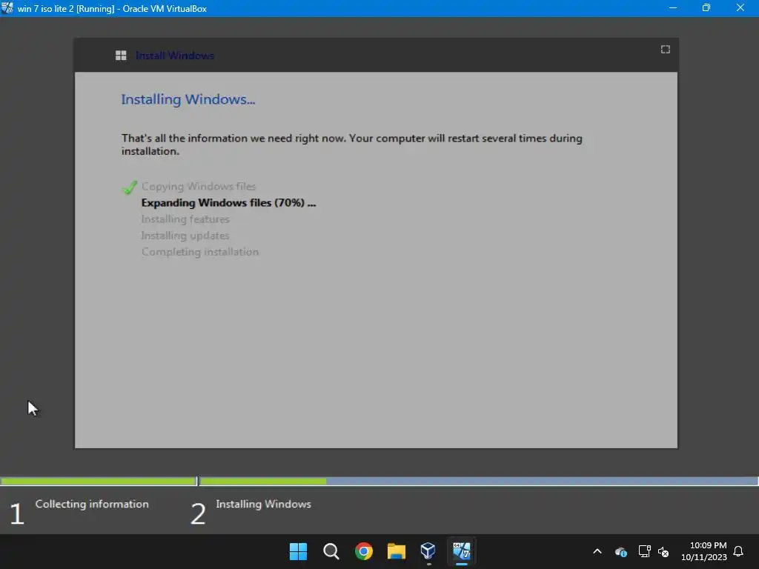This screenshot has width=759, height=569.
Task: Launch Google Chrome from the taskbar
Action: point(363,551)
